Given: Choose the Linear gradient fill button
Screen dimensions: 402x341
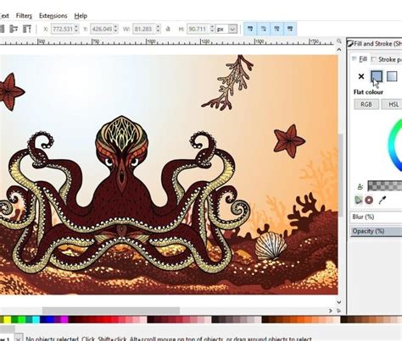Looking at the screenshot, I should (392, 76).
